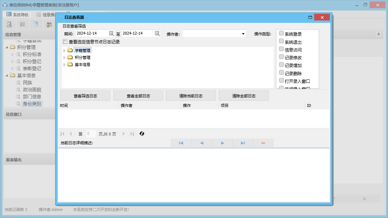388x218 pixels.
Task: Show previous log detail record
Action: [202, 143]
